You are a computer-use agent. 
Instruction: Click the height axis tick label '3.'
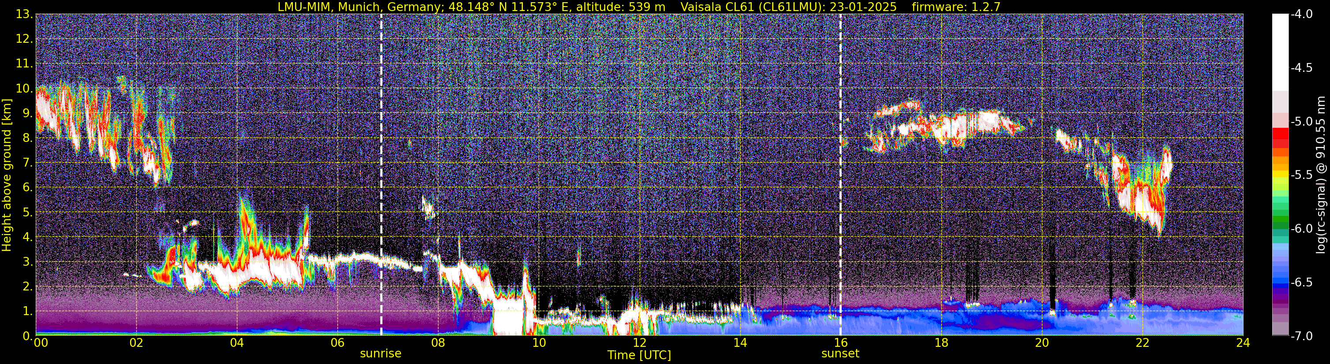tap(27, 262)
